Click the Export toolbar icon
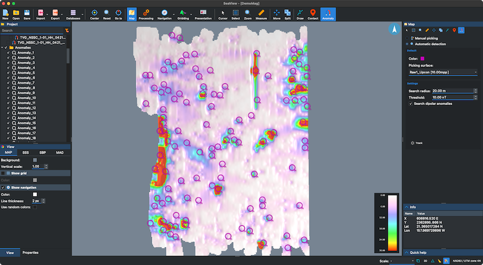Viewport: 483px width, 265px height. click(55, 14)
